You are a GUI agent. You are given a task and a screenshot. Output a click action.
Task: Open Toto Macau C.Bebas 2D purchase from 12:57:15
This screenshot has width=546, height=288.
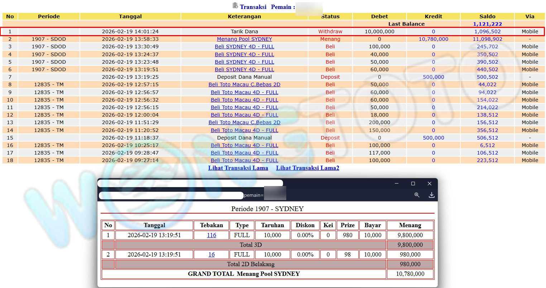[x=244, y=84]
